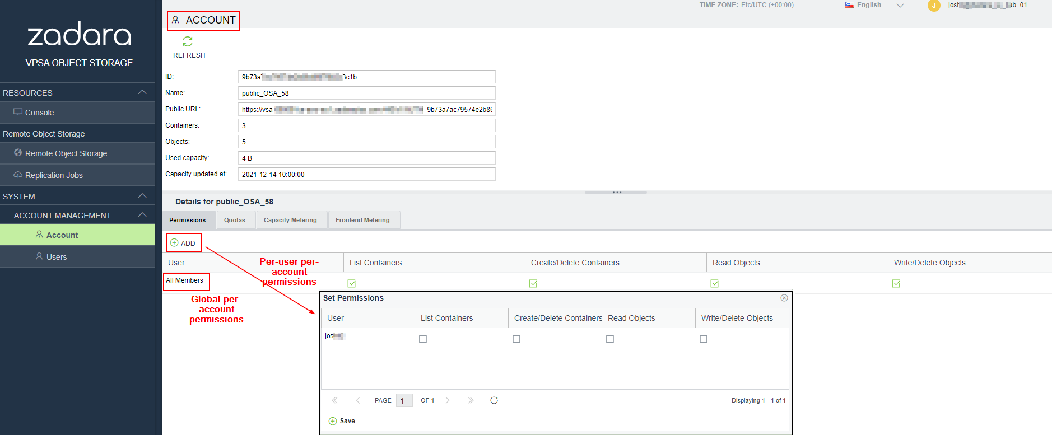1052x435 pixels.
Task: Collapse the SYSTEM section
Action: pyautogui.click(x=142, y=196)
